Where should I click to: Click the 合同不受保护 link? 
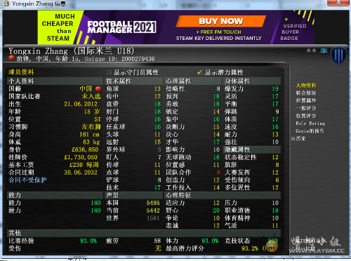[27, 180]
